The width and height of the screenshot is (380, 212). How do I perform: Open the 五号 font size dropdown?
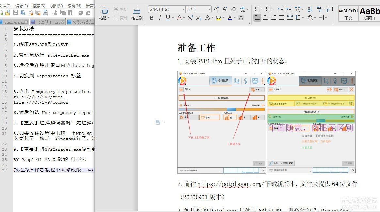pos(209,9)
